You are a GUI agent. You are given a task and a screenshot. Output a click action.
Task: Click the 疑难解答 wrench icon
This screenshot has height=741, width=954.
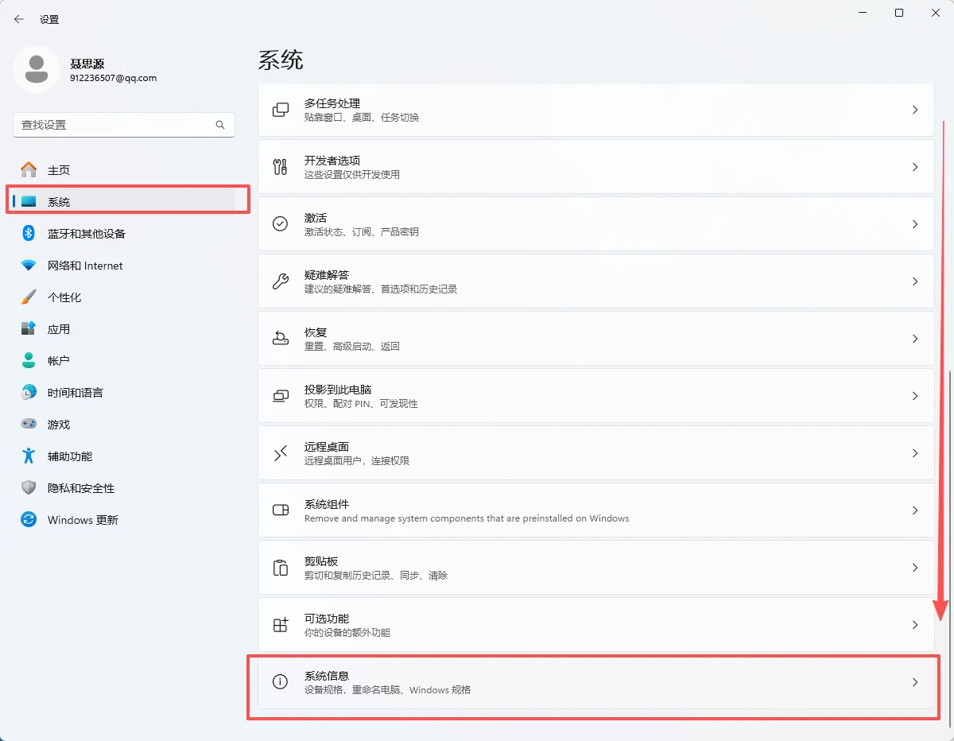(281, 281)
